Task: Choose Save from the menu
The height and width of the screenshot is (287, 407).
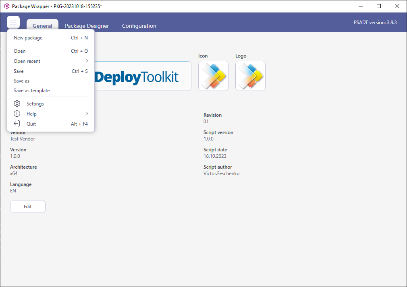Action: [51, 71]
